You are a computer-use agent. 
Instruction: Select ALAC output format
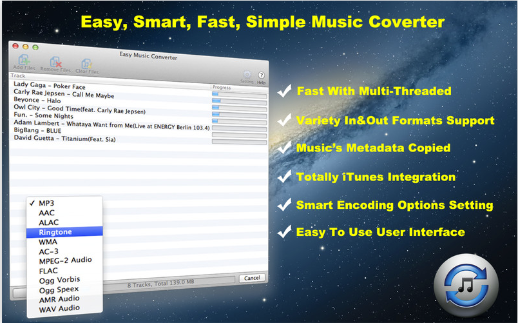tap(48, 222)
